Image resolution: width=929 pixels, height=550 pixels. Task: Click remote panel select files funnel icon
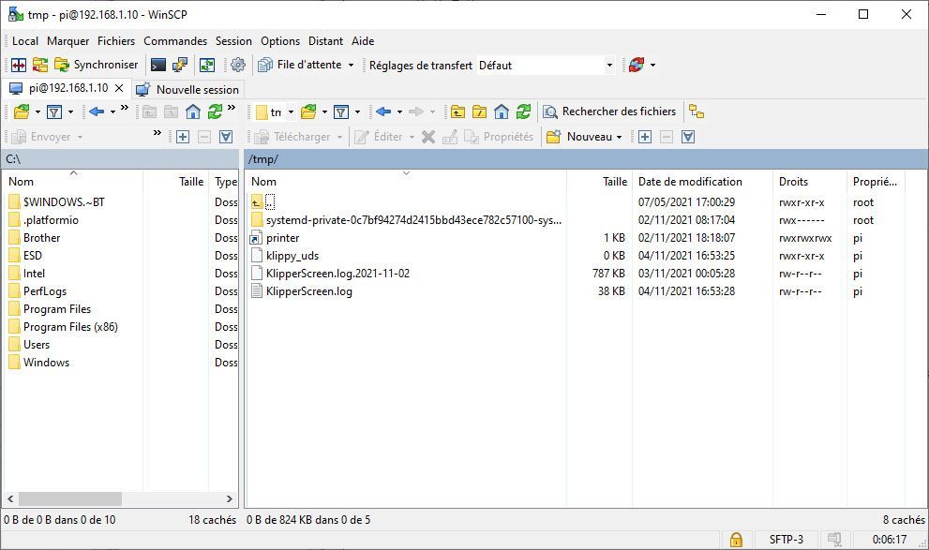(x=688, y=137)
